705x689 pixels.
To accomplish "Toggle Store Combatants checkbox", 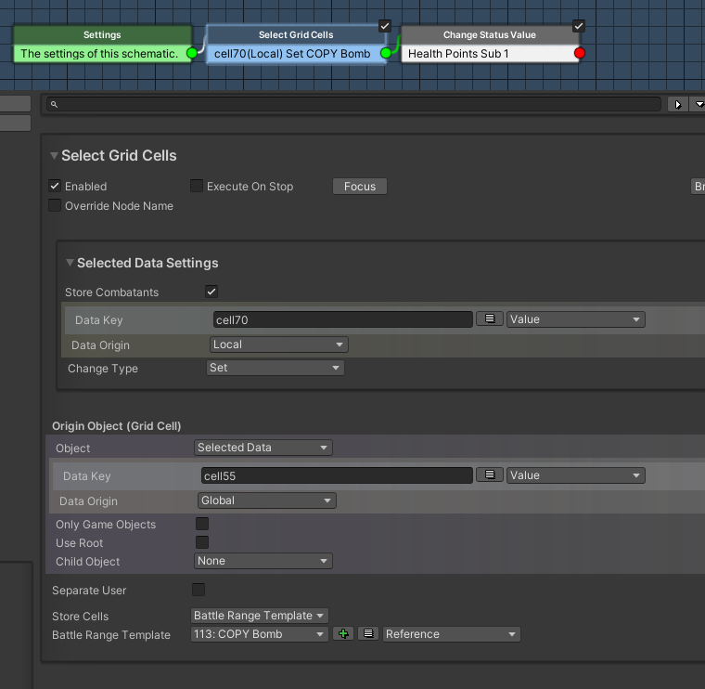I will [x=211, y=292].
